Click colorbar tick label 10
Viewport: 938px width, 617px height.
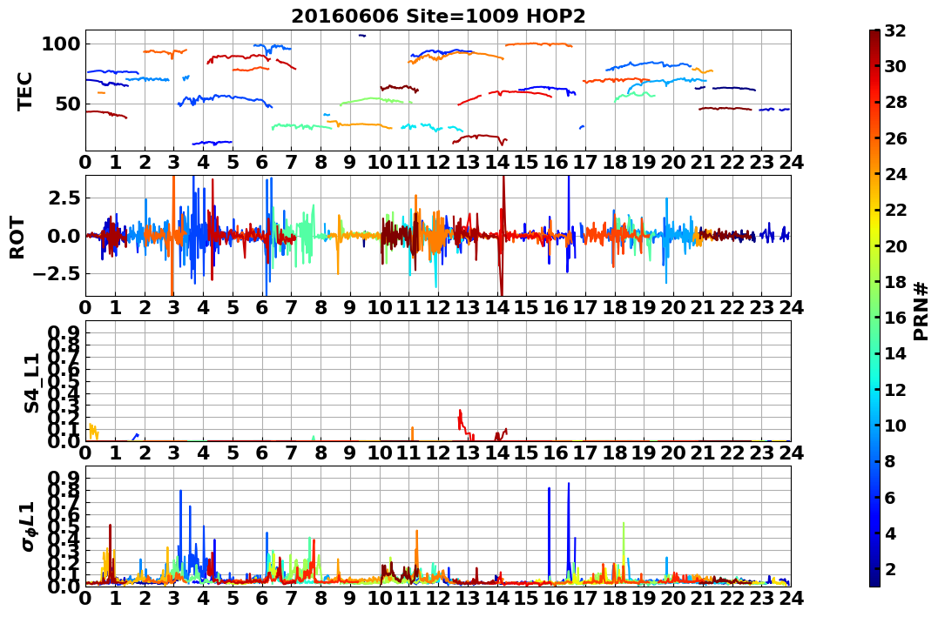[x=895, y=425]
